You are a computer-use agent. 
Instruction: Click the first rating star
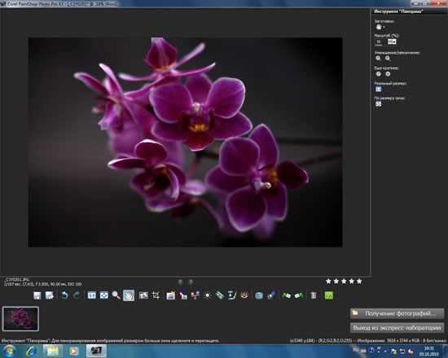(x=328, y=282)
